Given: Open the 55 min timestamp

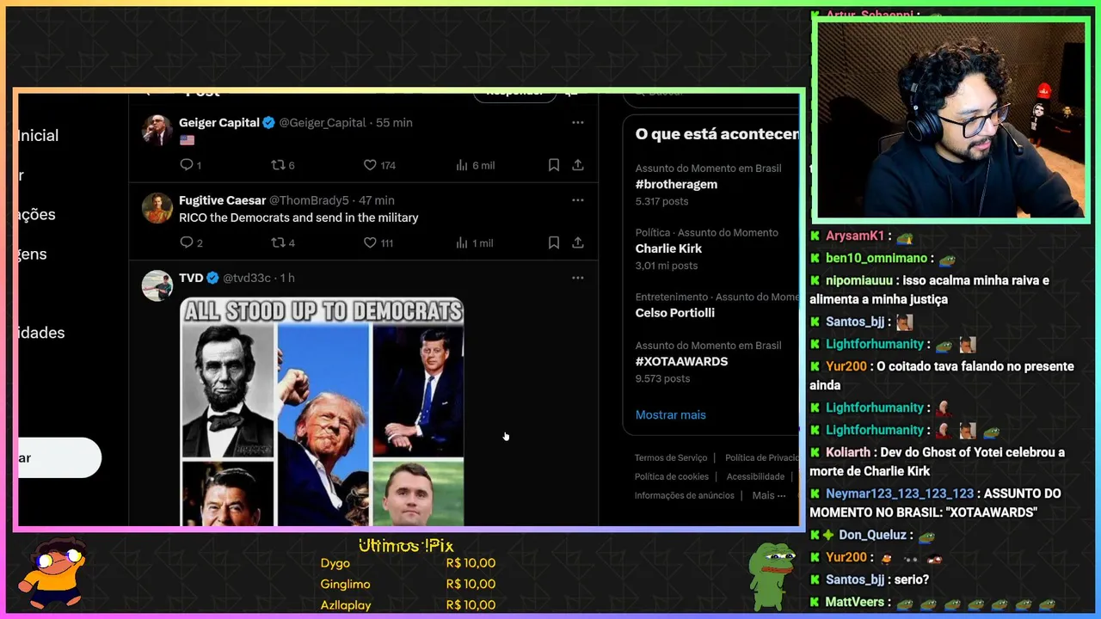Looking at the screenshot, I should click(395, 123).
